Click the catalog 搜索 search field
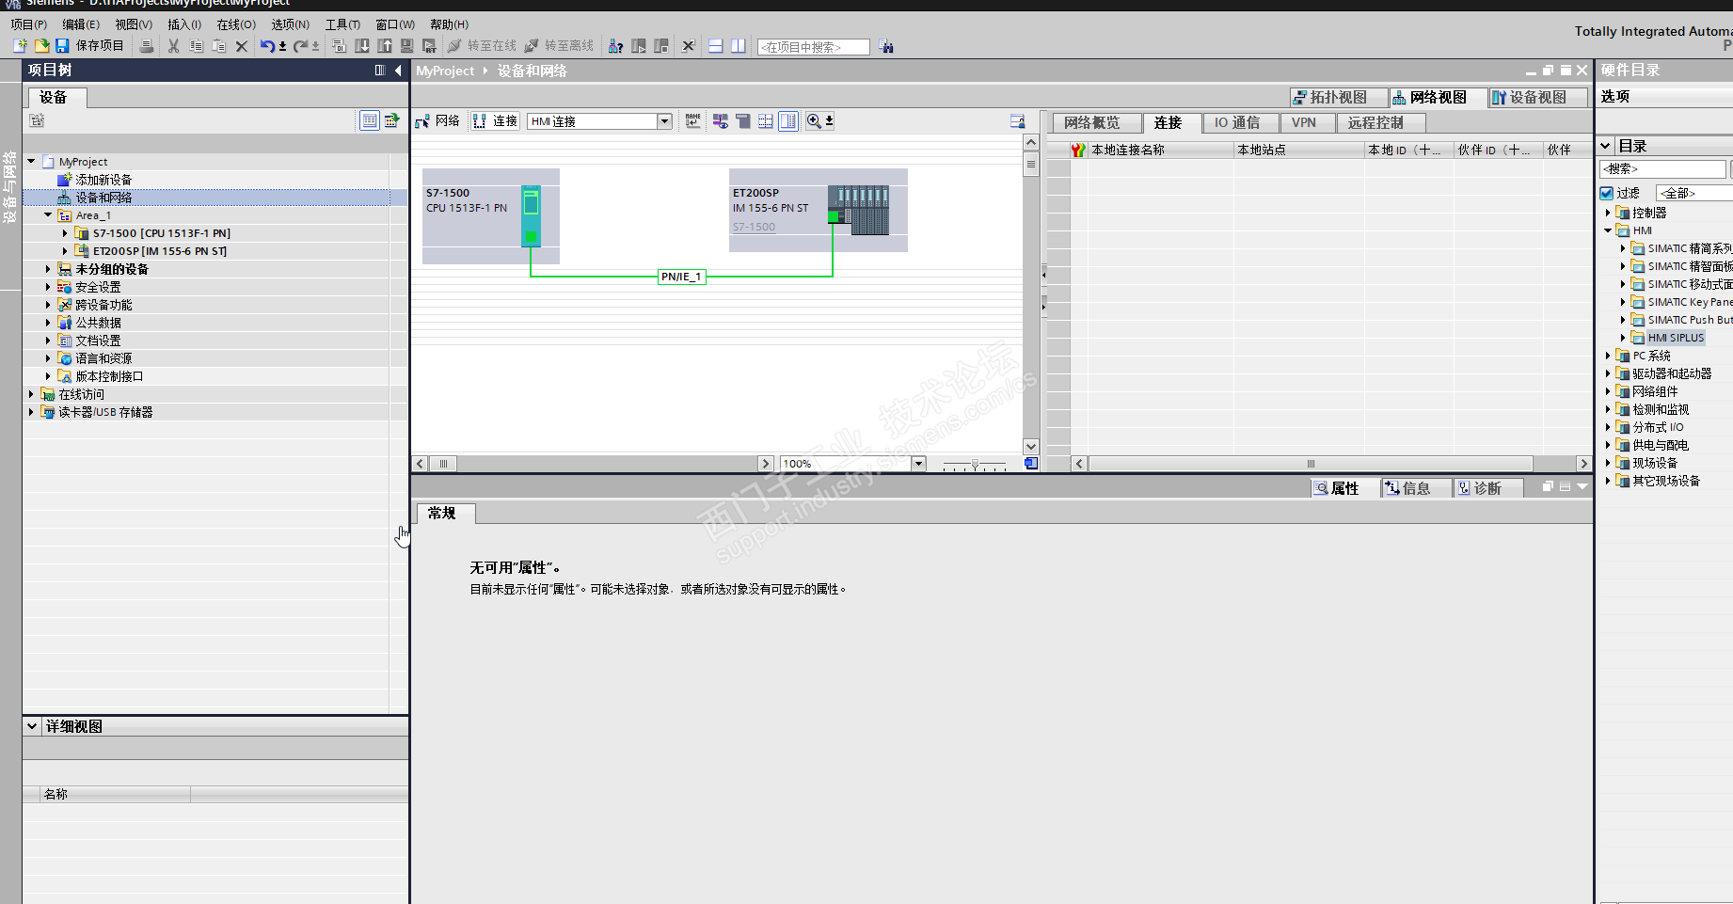 click(x=1662, y=169)
